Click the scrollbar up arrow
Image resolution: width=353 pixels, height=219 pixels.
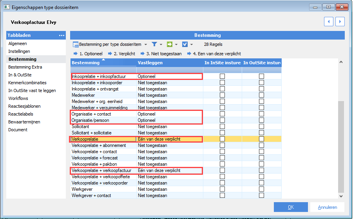[x=341, y=62]
